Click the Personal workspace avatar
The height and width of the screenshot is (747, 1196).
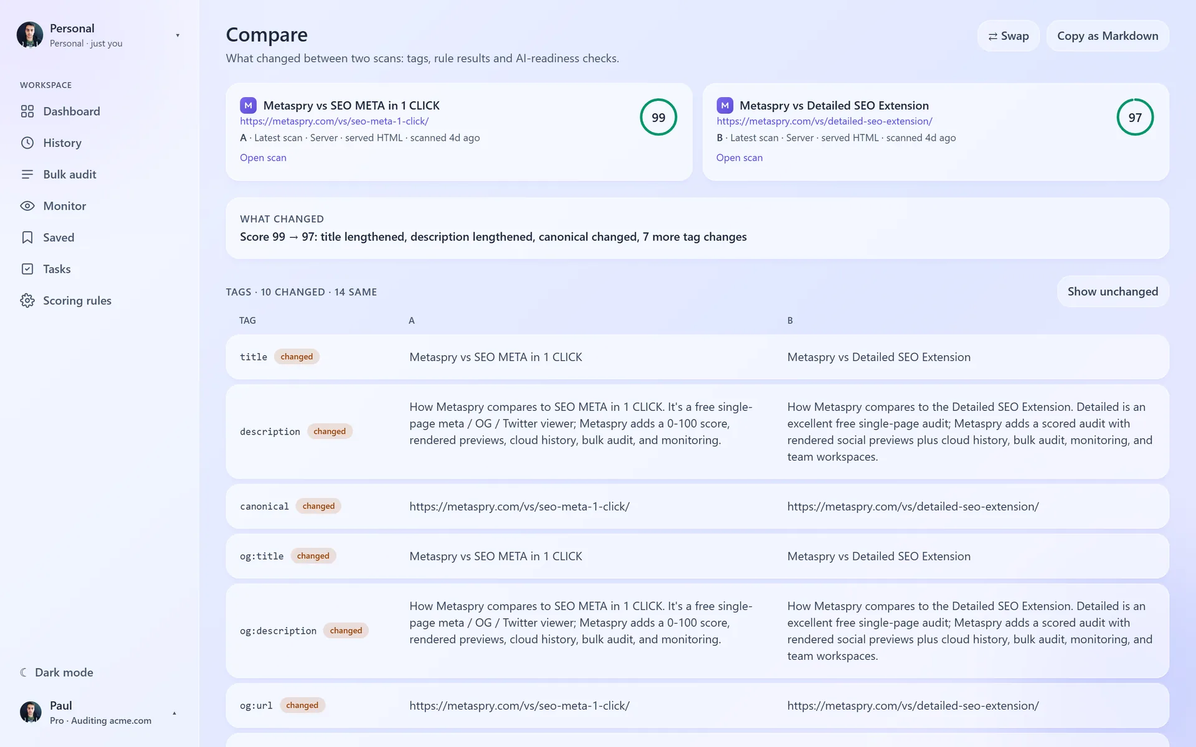pyautogui.click(x=30, y=35)
